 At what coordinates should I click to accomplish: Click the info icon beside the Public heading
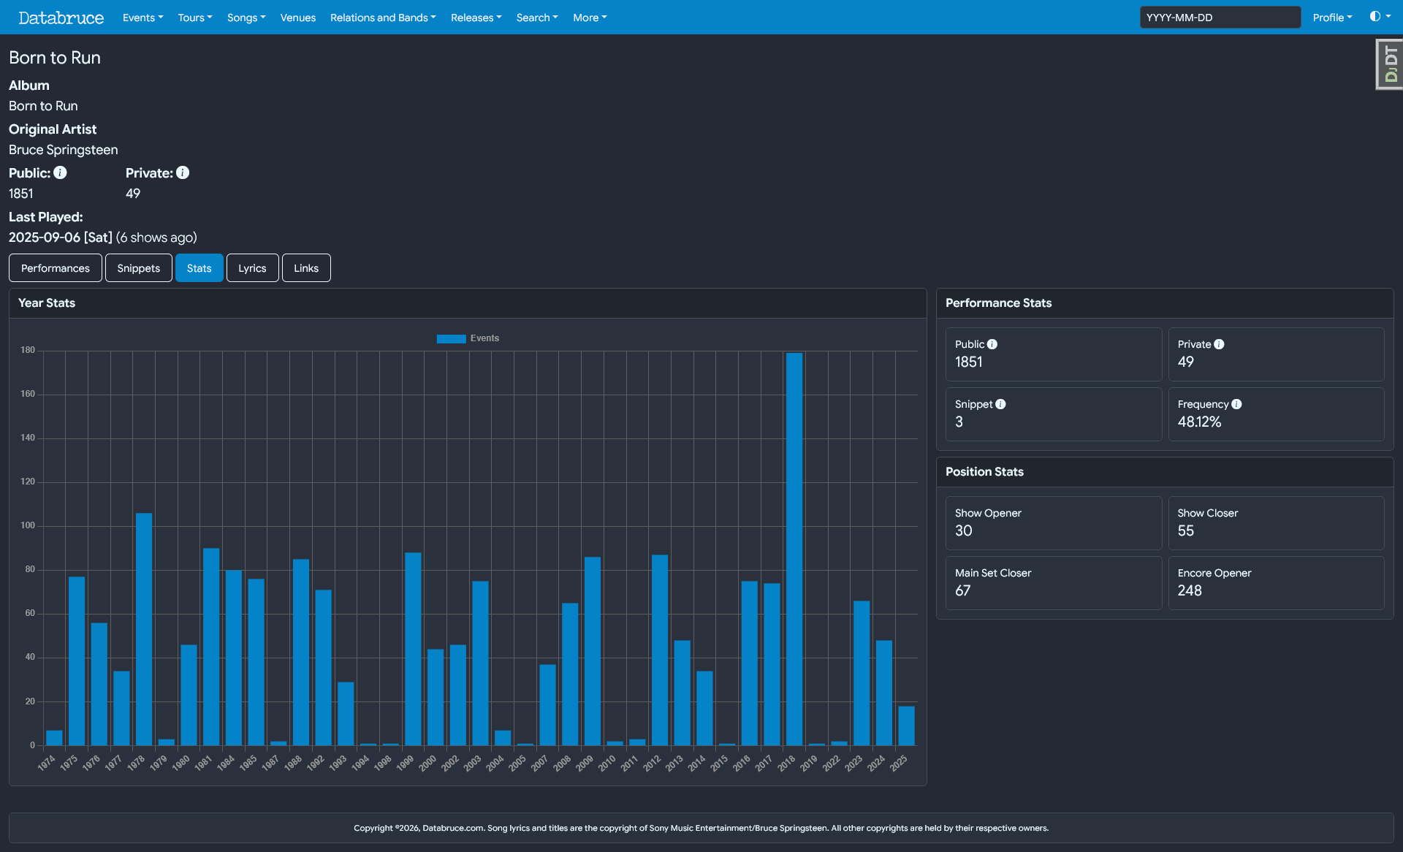coord(60,172)
